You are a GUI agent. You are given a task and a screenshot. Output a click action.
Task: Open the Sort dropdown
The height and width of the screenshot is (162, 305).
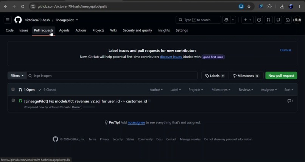(289, 89)
